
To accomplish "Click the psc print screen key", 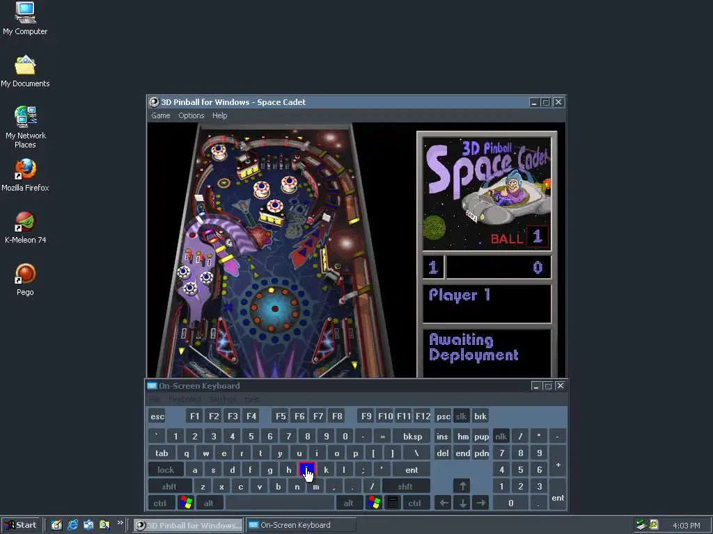I will click(443, 416).
